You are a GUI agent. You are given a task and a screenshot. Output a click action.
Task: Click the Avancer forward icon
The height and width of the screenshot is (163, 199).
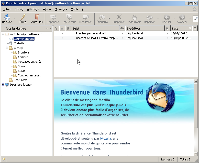182,17
